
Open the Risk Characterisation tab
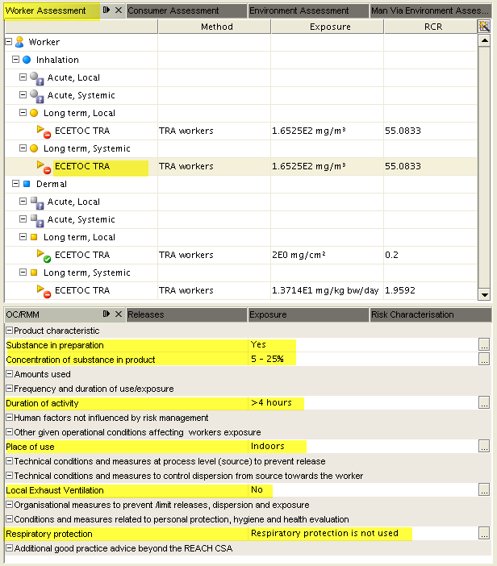tap(431, 314)
